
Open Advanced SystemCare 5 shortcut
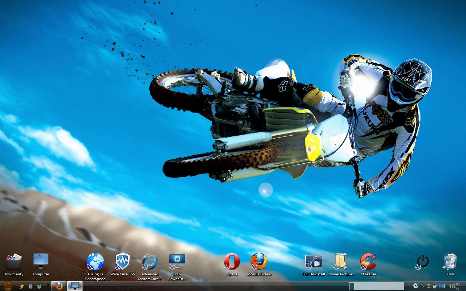coord(150,262)
